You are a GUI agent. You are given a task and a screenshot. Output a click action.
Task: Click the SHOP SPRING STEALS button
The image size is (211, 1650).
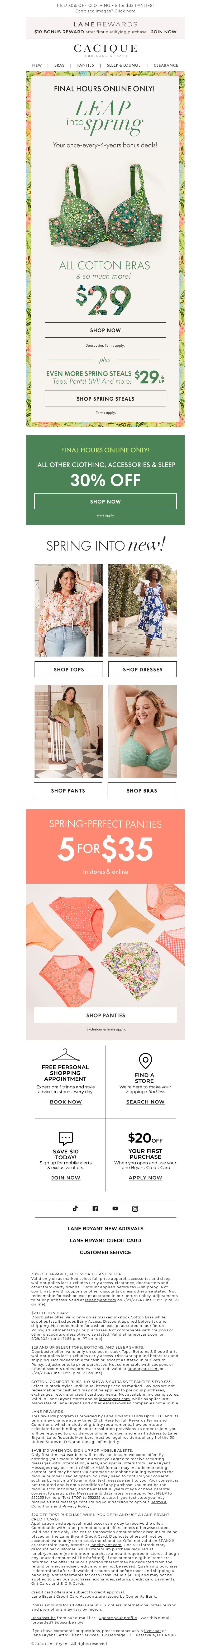[x=105, y=398]
